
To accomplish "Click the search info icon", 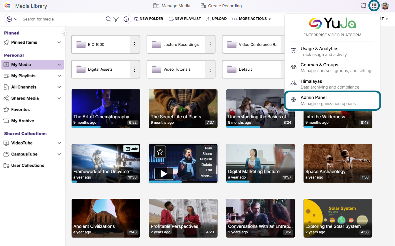I will click(x=126, y=19).
